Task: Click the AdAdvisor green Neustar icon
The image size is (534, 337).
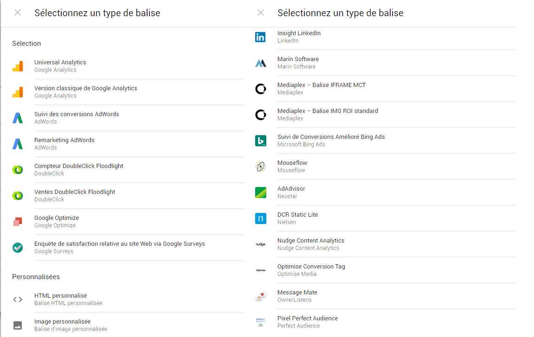Action: click(x=261, y=192)
